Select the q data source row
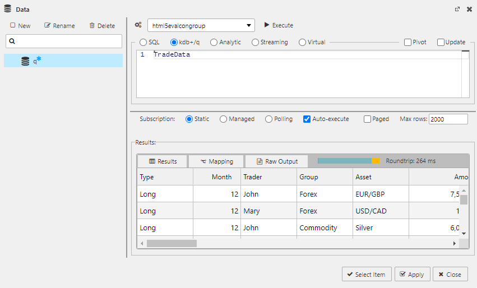The image size is (477, 288). 63,61
